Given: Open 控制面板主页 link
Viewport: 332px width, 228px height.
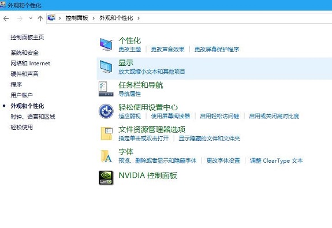Looking at the screenshot, I should click(x=27, y=38).
